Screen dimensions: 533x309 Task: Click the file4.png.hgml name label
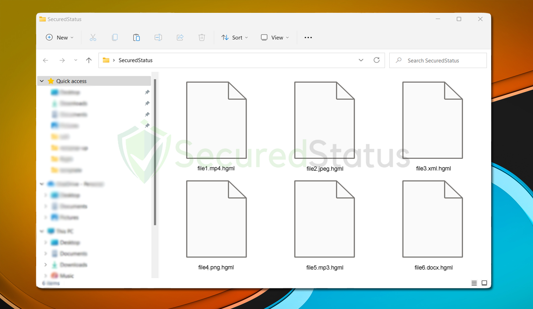pos(216,268)
